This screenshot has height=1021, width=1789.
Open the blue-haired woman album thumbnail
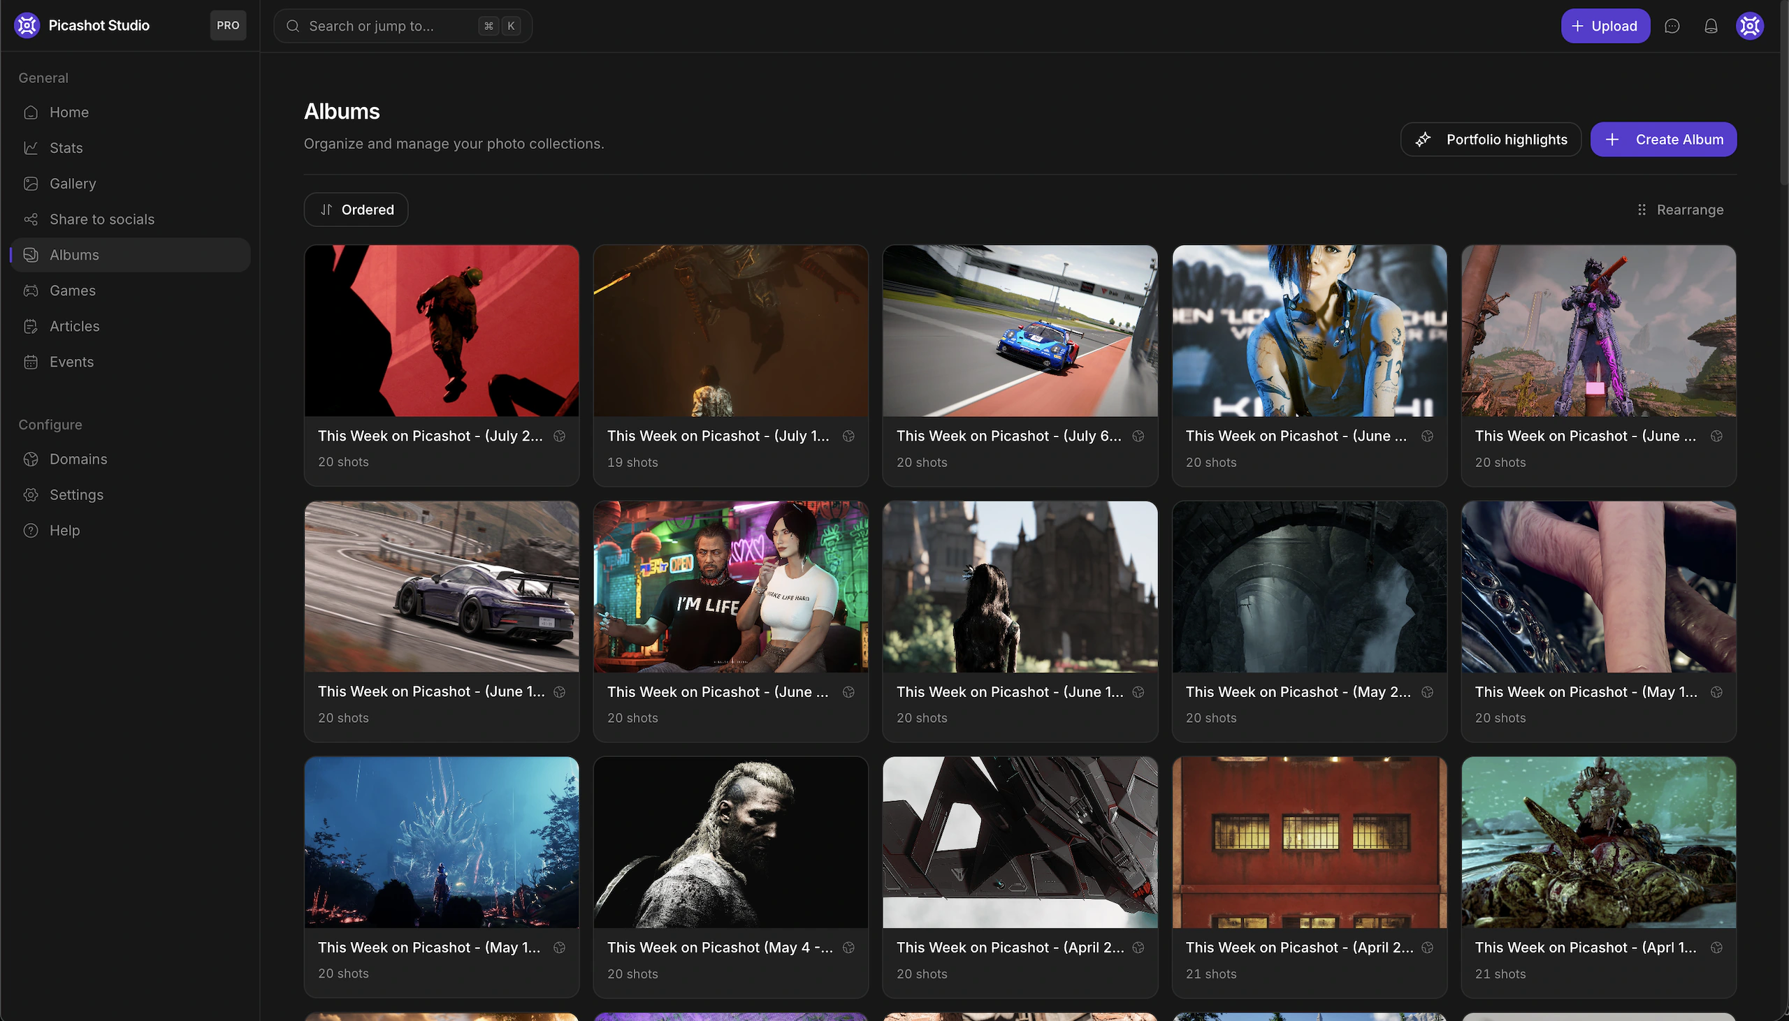click(x=1309, y=331)
